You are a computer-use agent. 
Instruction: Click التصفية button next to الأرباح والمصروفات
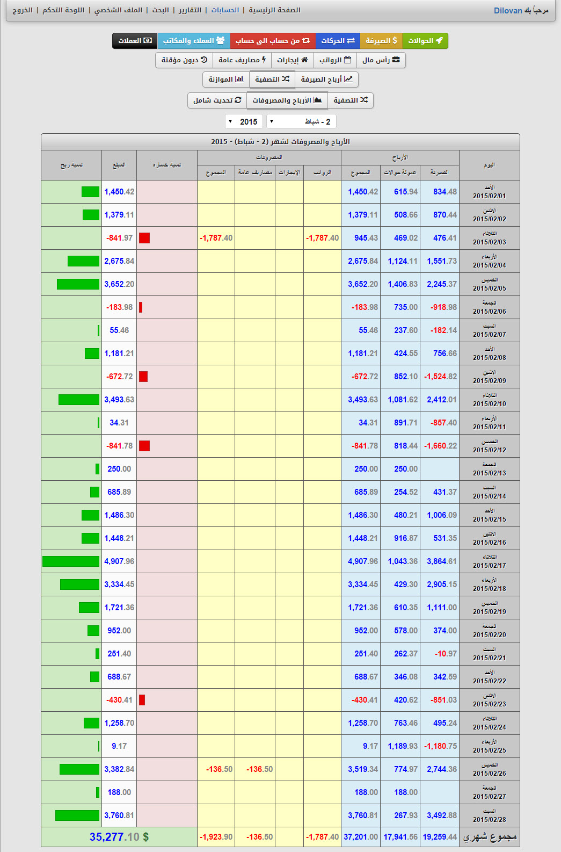click(351, 100)
